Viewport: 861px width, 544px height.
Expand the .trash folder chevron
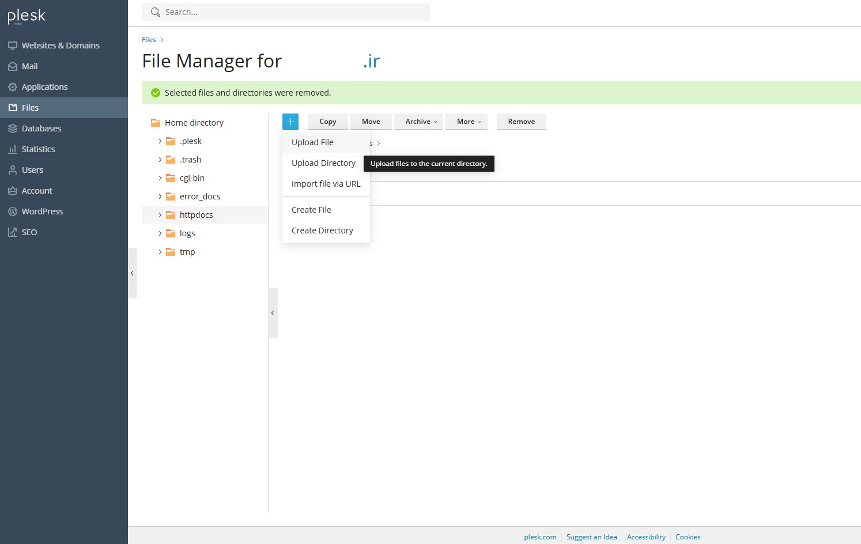coord(160,160)
